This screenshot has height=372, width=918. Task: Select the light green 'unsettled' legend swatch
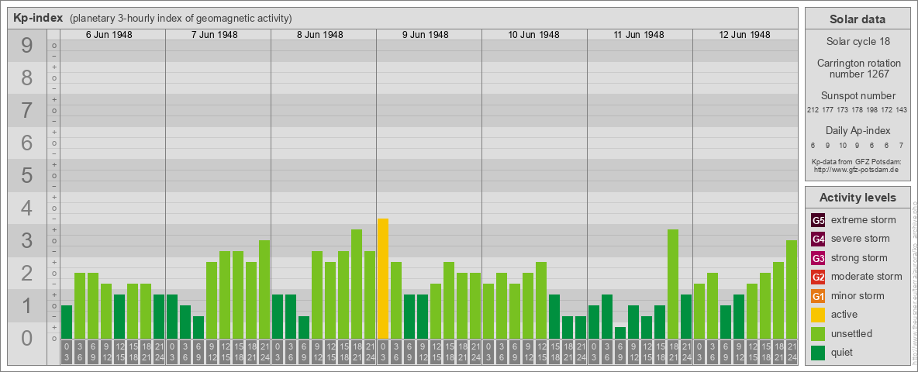coord(818,333)
